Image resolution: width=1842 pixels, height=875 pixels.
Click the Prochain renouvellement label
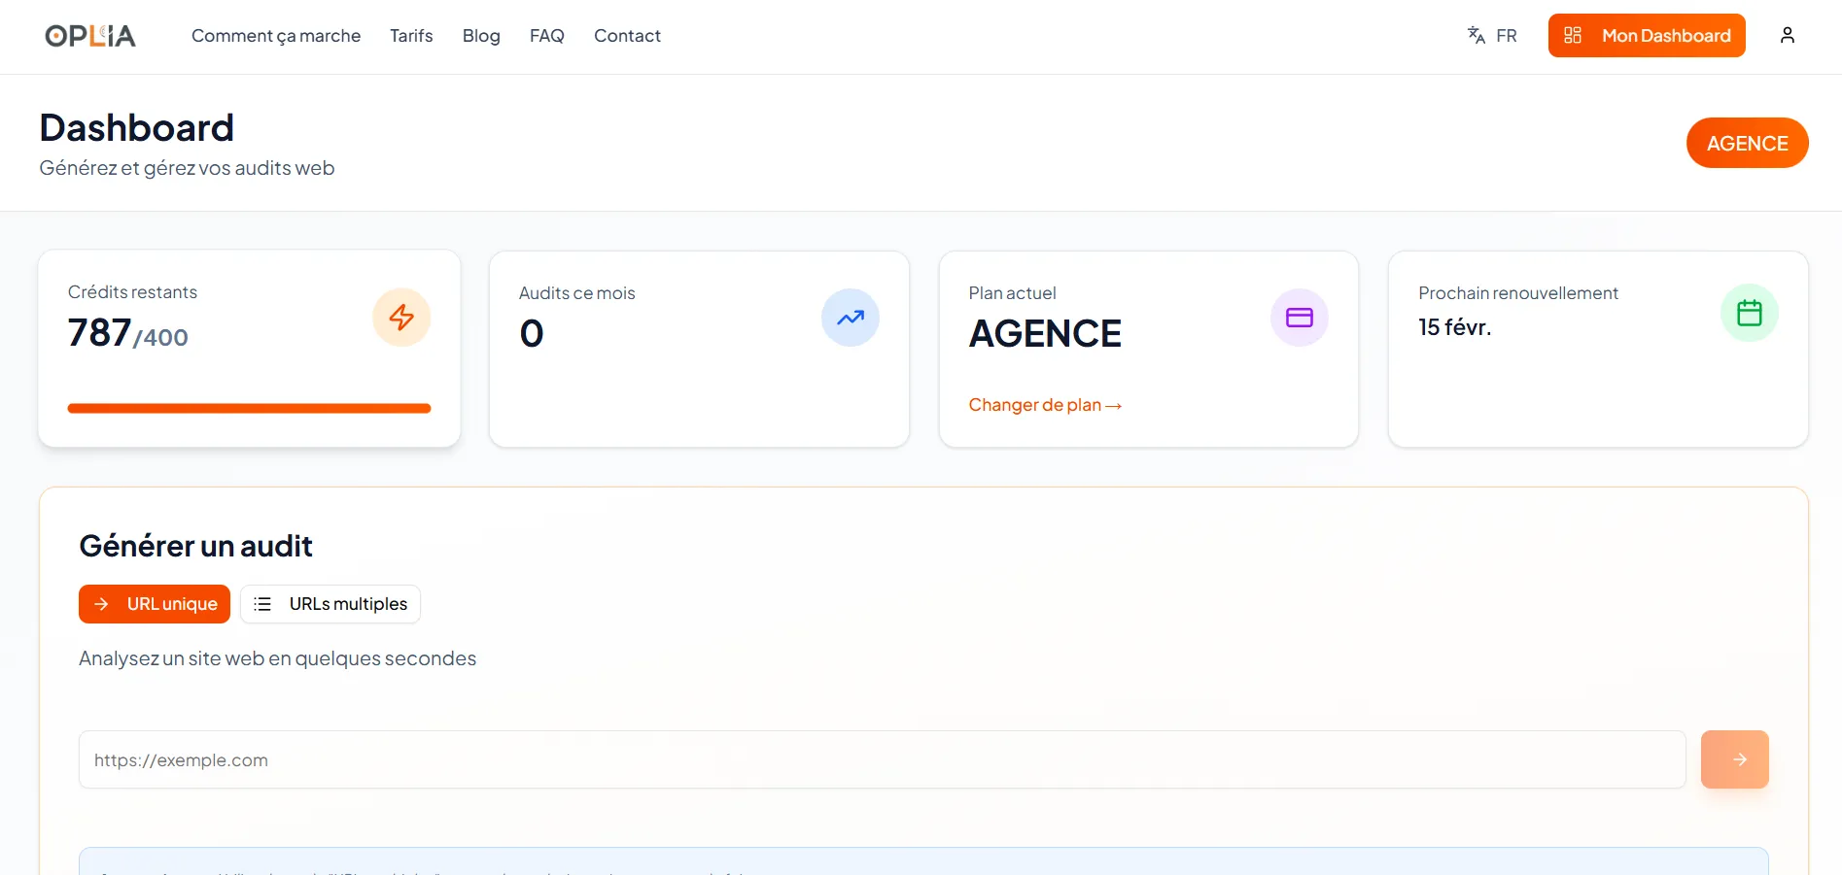click(x=1518, y=293)
